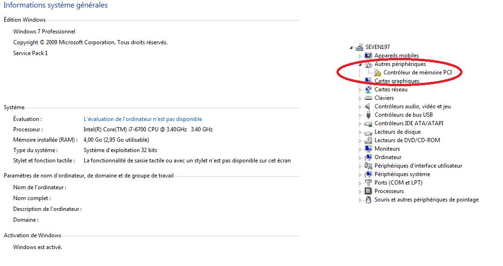Click the SEVEN197 computer root icon

[x=359, y=47]
